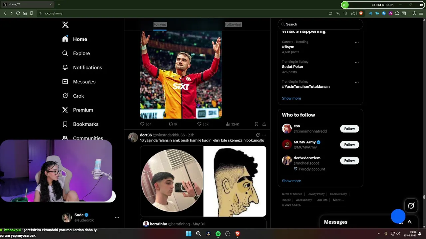Open view analytics showing 324K

(x=233, y=124)
